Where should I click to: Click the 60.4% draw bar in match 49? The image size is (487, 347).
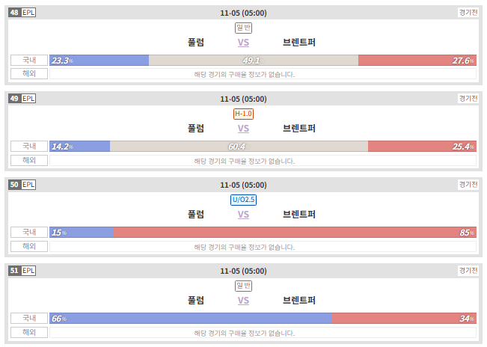(239, 146)
